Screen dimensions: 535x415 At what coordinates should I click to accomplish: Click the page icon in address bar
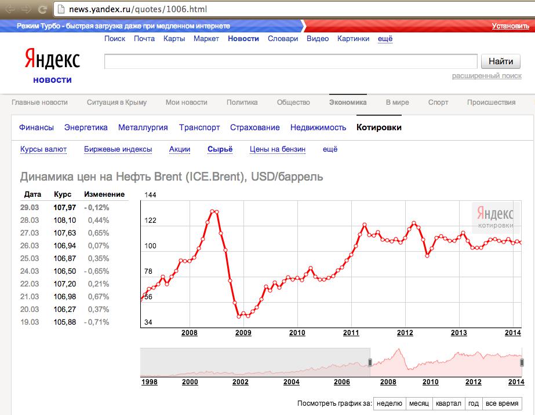pos(61,9)
